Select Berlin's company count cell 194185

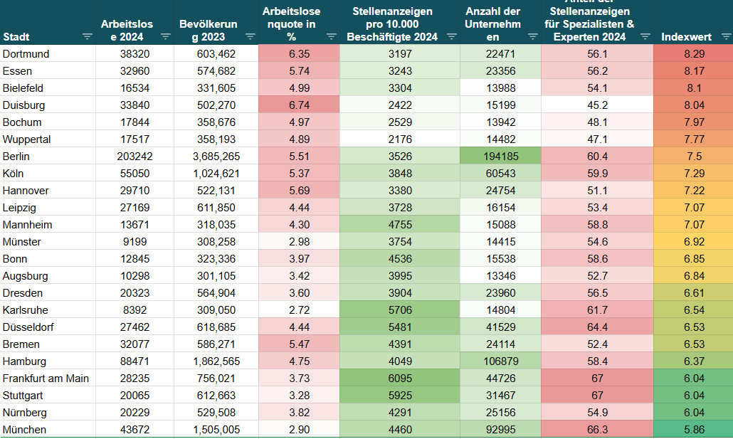tap(500, 156)
